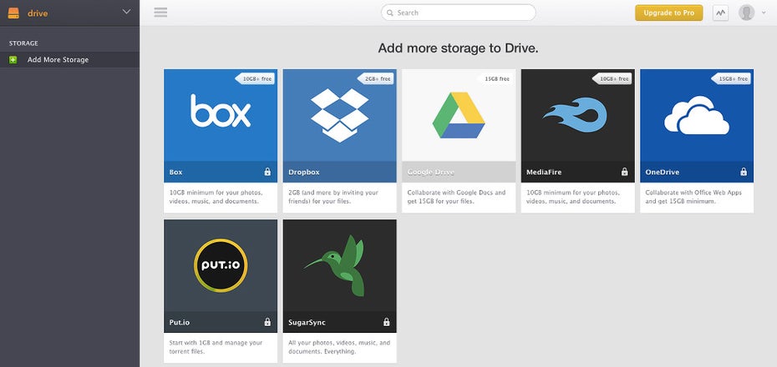Viewport: 777px width, 367px height.
Task: Focus the Search input field
Action: pyautogui.click(x=459, y=13)
